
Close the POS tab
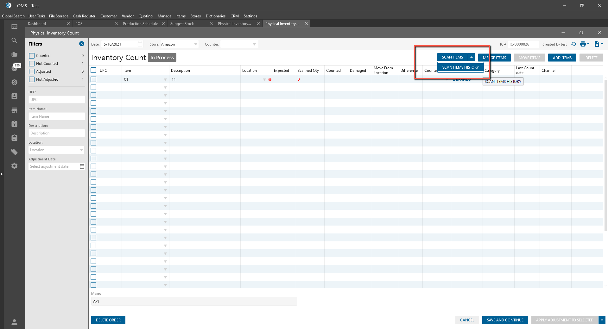[116, 23]
